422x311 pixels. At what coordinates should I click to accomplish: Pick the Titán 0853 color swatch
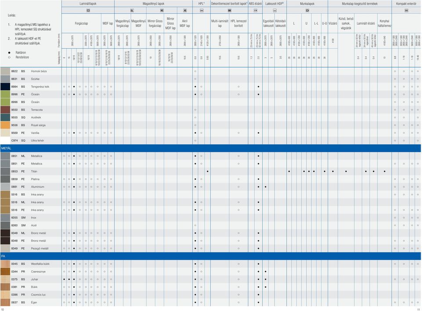[5, 171]
